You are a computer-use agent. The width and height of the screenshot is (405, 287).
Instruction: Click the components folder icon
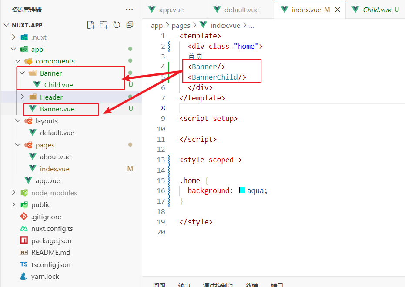[28, 61]
